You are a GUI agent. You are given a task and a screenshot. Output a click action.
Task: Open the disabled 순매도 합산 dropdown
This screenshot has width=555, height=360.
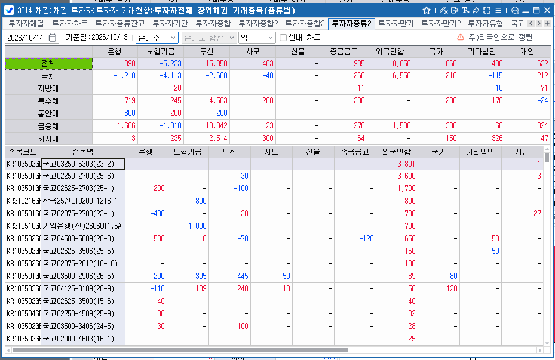209,38
